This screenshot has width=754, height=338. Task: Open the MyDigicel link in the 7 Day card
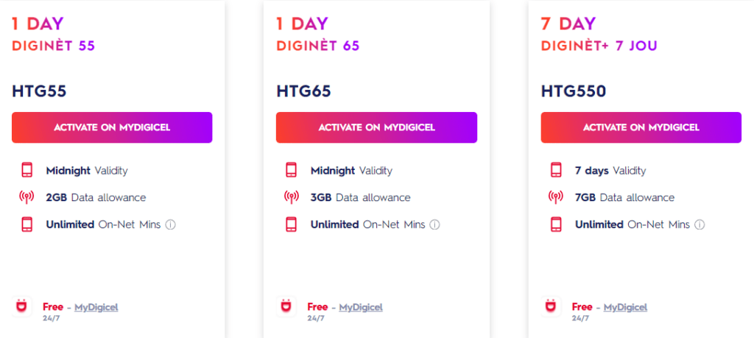point(625,307)
